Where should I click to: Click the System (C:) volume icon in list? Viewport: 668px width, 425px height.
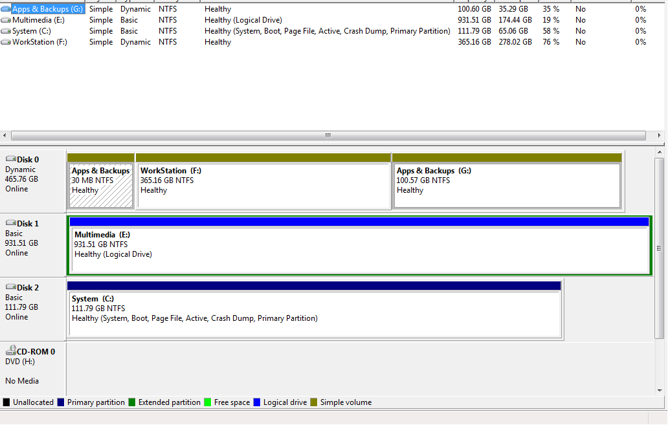(6, 31)
